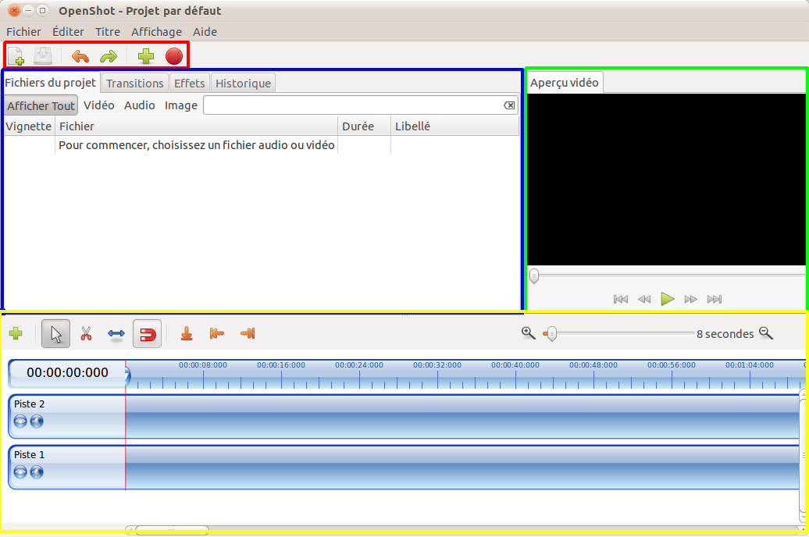The image size is (809, 537).
Task: Click the vertical timeline scrollbar
Action: coord(803,456)
